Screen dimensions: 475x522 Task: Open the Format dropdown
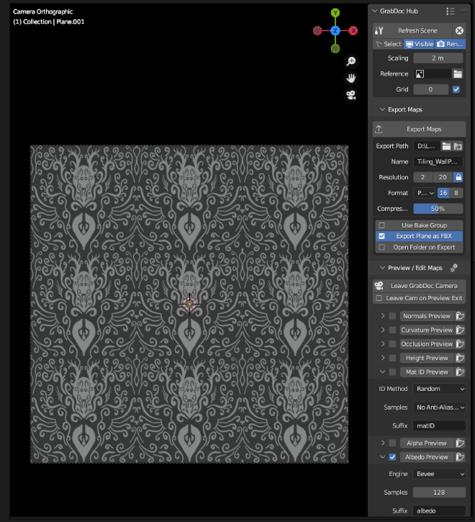click(x=425, y=193)
